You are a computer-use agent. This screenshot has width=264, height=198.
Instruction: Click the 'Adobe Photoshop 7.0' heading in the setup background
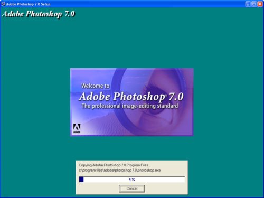(x=39, y=14)
